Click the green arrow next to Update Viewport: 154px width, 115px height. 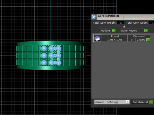(x=114, y=31)
